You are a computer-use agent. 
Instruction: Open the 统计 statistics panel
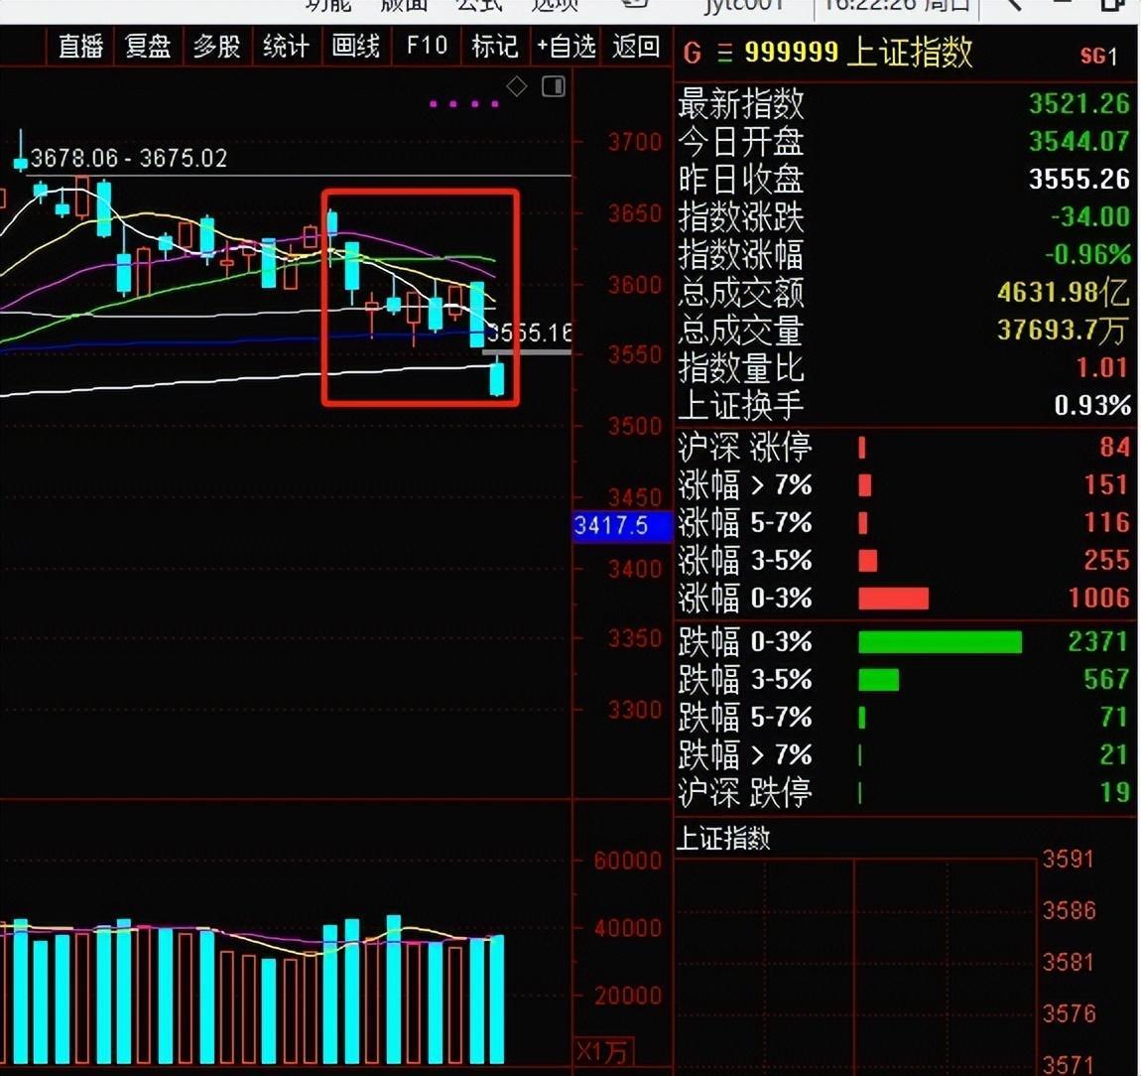286,47
